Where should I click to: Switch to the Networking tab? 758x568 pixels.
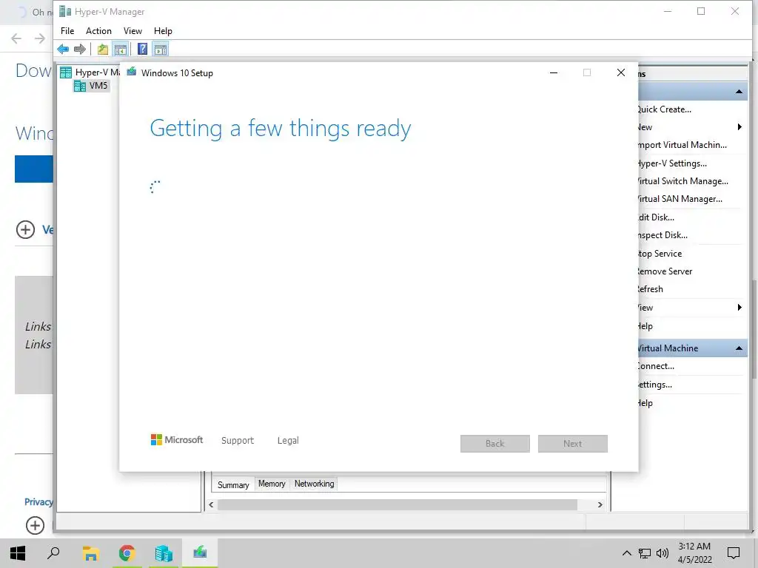coord(314,484)
